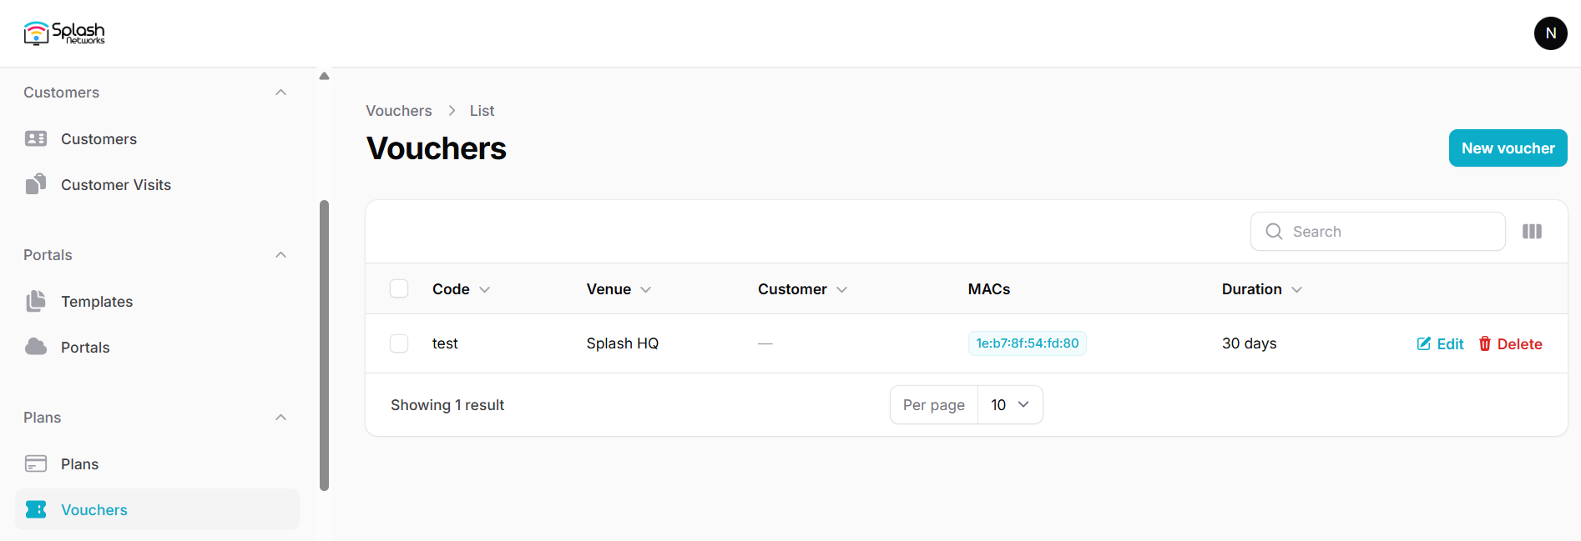The image size is (1581, 541).
Task: Open the Customers menu item
Action: 157,138
